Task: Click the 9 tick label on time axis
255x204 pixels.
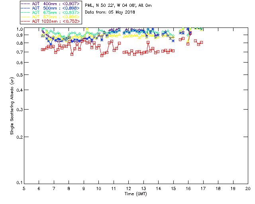Action: 84,188
